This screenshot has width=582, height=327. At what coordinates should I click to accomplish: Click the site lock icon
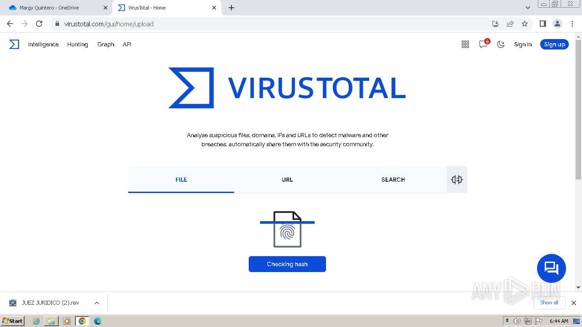coord(57,24)
